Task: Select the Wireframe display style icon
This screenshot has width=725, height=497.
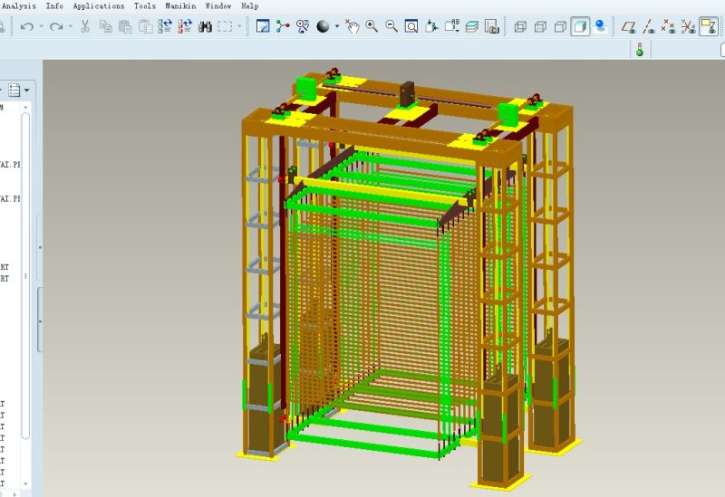Action: click(521, 26)
